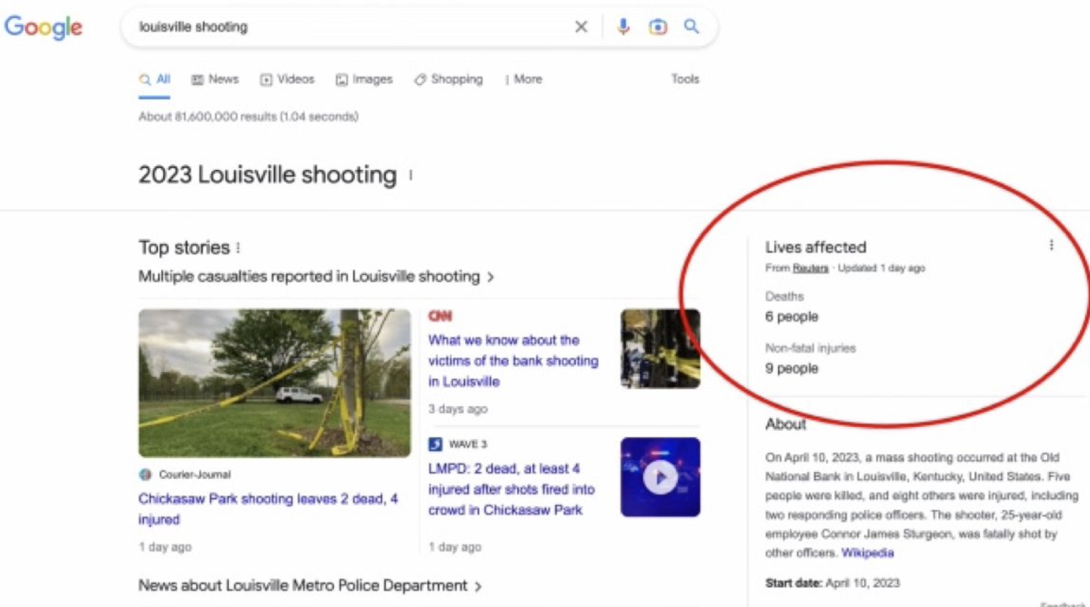The width and height of the screenshot is (1090, 607).
Task: Click the Google logo
Action: click(x=43, y=27)
